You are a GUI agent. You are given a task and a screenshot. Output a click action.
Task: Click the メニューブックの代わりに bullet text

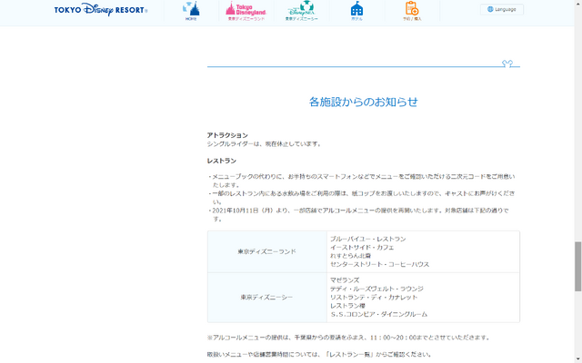point(361,181)
